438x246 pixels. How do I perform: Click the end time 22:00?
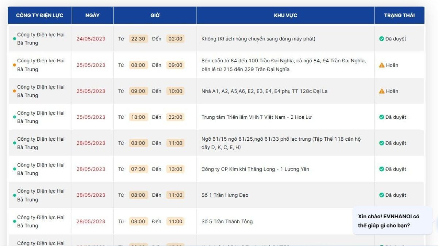pos(175,117)
